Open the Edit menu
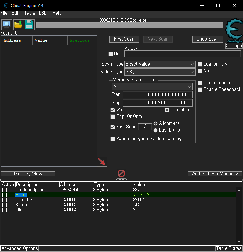Viewport: 243px width, 252px height. 16,13
